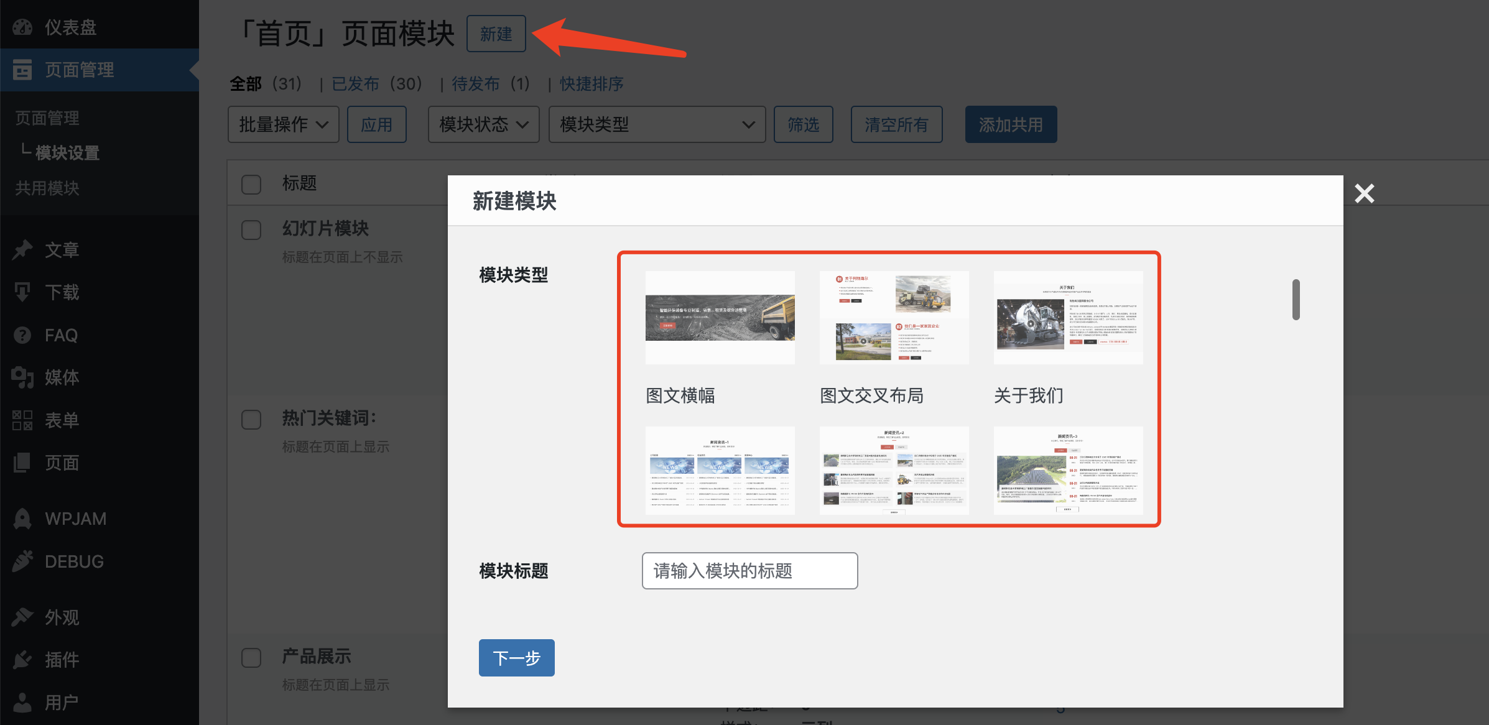Click the 清空所有 button

(897, 124)
